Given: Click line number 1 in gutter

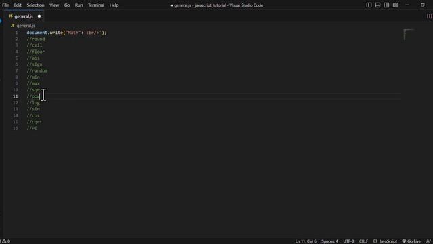Looking at the screenshot, I should point(16,33).
